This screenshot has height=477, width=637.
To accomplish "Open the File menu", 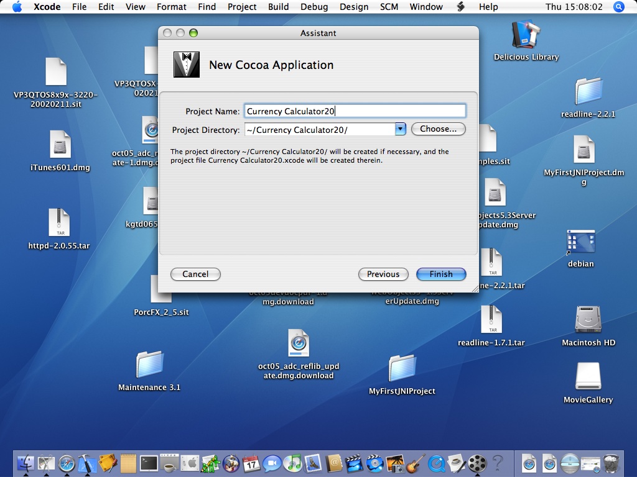I will [79, 7].
